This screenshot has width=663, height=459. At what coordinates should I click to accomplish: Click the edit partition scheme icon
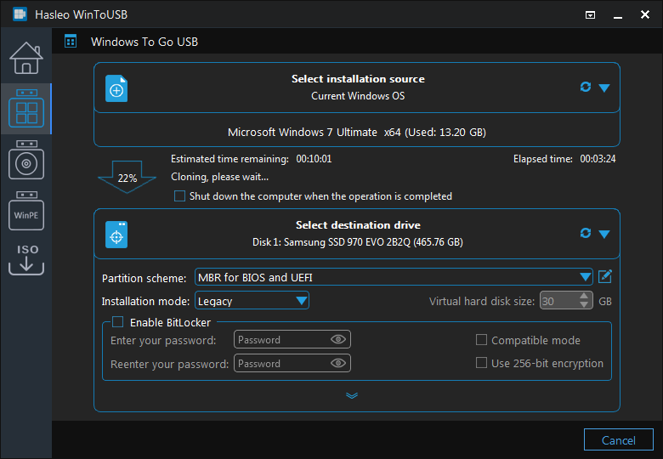coord(605,277)
